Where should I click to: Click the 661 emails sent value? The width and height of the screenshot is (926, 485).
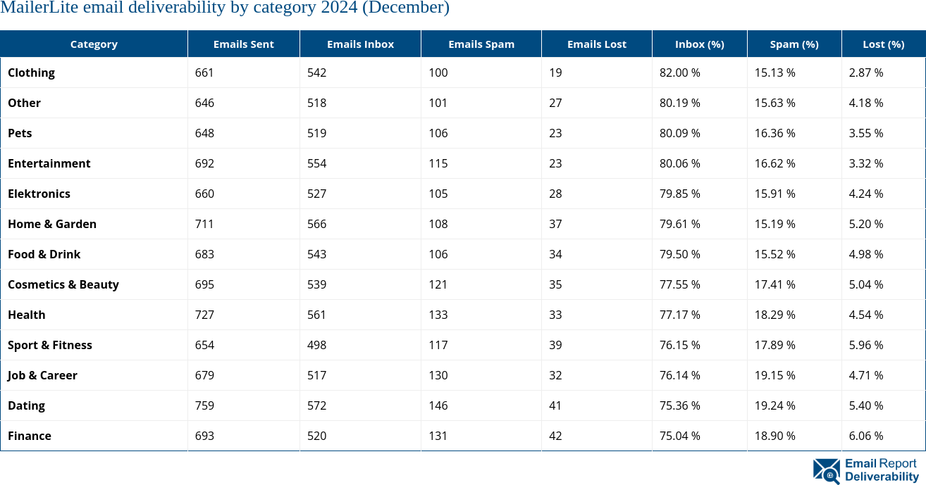pos(204,73)
